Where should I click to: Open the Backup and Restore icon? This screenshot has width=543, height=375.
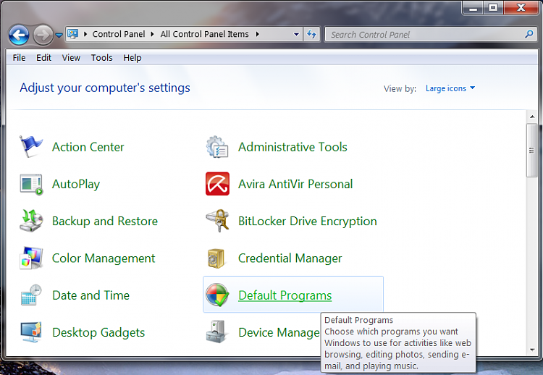point(31,221)
